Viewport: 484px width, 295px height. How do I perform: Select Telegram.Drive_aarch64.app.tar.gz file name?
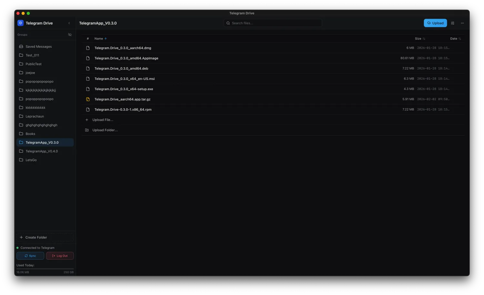122,99
